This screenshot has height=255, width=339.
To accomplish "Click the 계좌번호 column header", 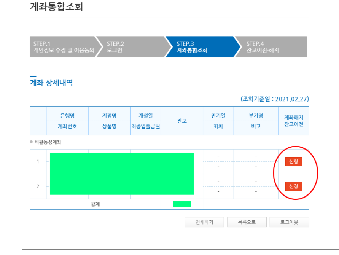I will click(x=67, y=126).
